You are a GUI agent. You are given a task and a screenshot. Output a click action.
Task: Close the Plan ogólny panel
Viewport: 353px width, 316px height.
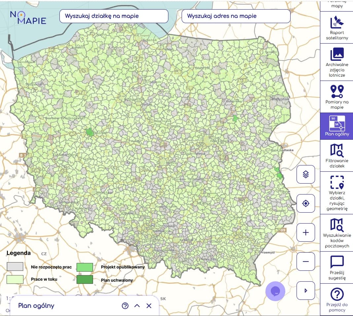(149, 306)
